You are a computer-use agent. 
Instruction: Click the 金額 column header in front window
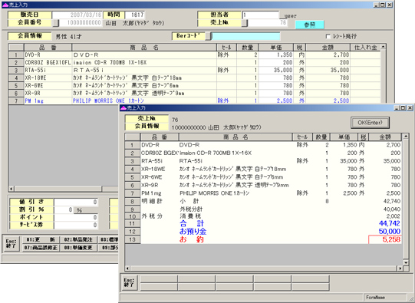pyautogui.click(x=385, y=137)
